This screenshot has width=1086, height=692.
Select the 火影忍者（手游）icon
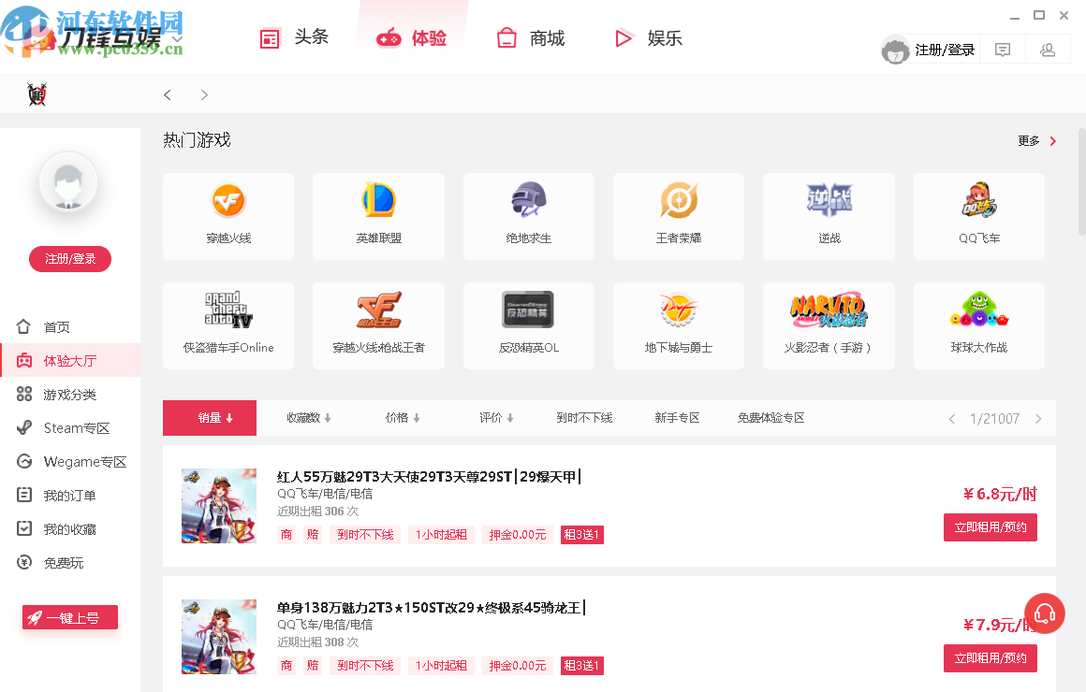(828, 325)
